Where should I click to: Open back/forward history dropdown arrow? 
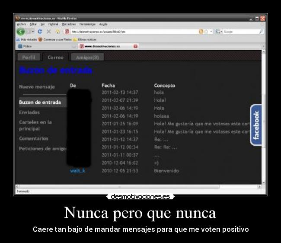(x=33, y=32)
